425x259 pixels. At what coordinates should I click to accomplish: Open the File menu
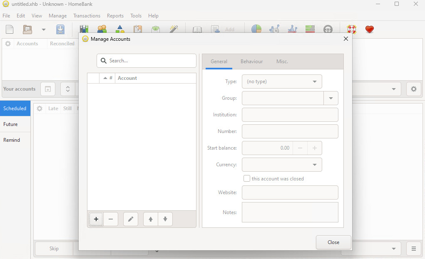(x=6, y=16)
